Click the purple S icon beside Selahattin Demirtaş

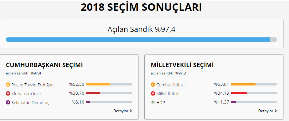[8, 102]
